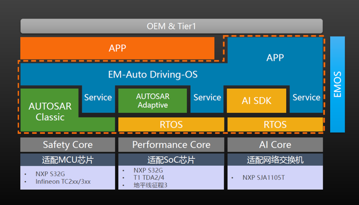The height and width of the screenshot is (205, 359).
Task: Click the vertical EMOS bar
Action: click(337, 84)
